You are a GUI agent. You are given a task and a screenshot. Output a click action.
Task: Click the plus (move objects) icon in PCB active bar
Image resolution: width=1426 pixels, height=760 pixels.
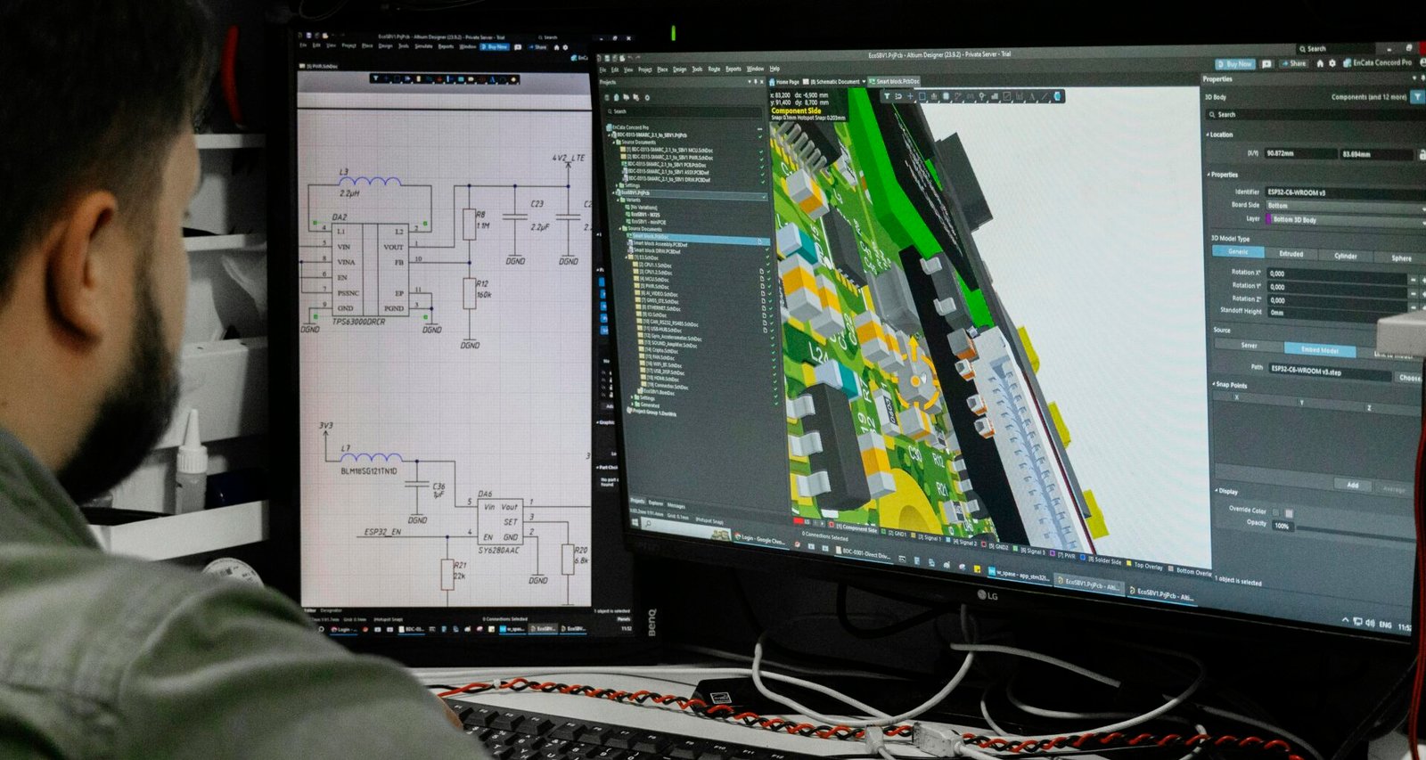pos(910,96)
